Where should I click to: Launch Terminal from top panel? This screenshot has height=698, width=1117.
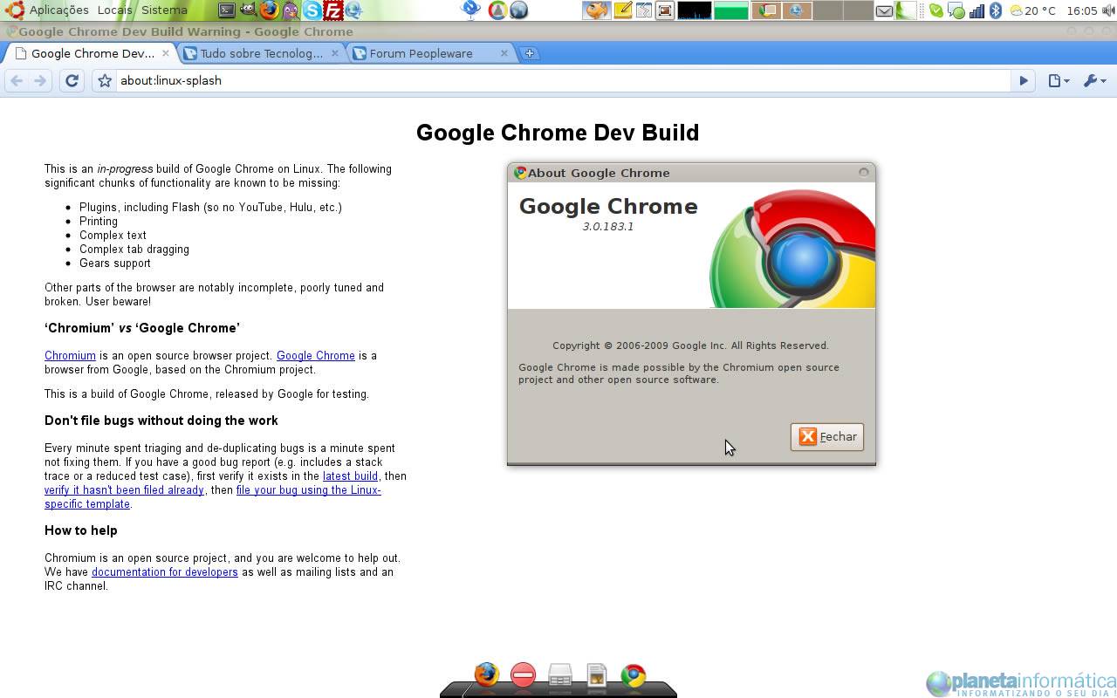227,10
